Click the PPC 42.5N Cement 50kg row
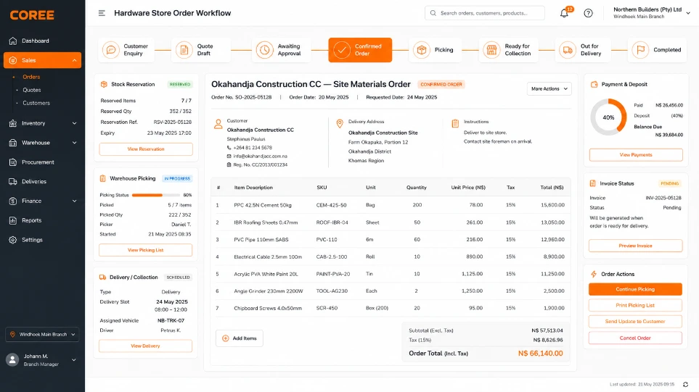The width and height of the screenshot is (699, 392). [x=391, y=205]
